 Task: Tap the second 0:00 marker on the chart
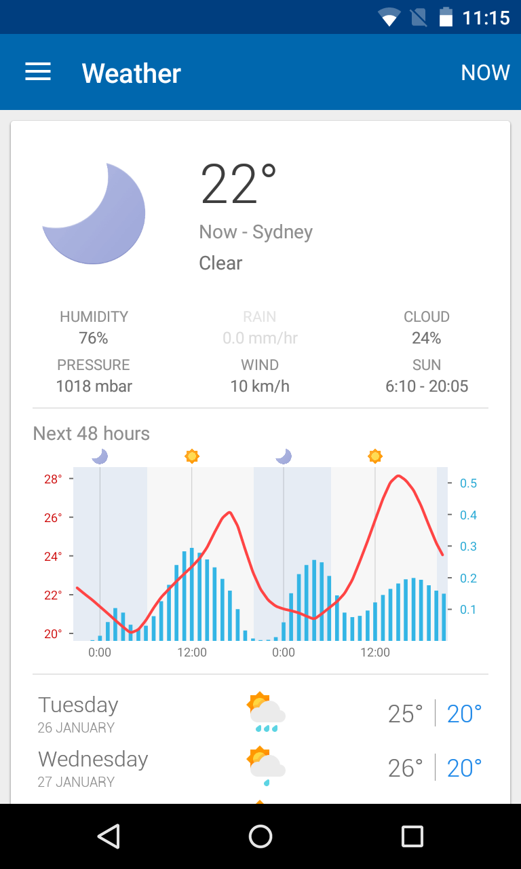(x=284, y=652)
